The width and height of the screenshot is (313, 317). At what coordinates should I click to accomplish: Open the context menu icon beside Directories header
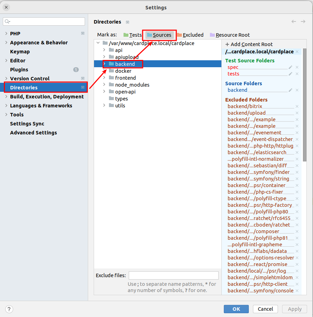click(x=127, y=21)
